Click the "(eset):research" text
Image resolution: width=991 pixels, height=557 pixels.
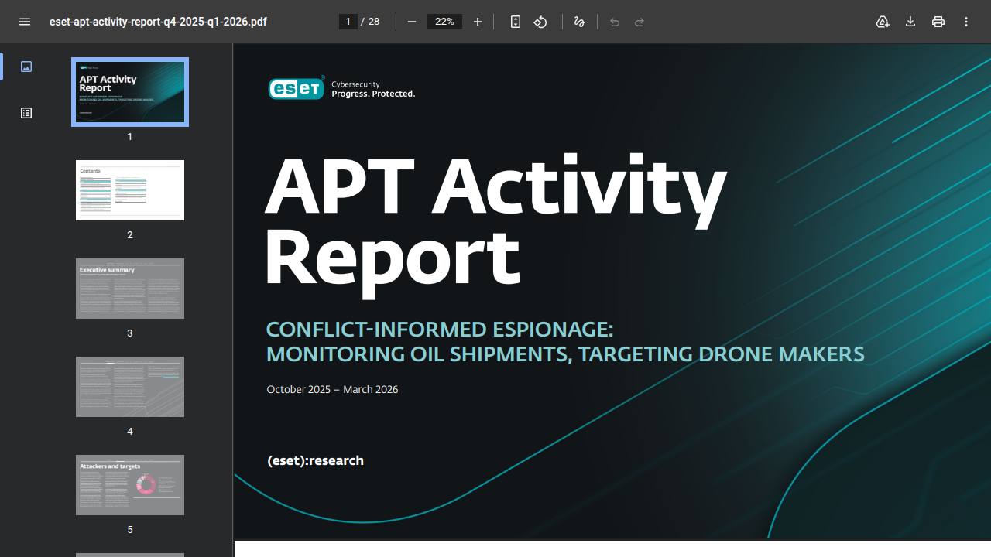tap(315, 460)
